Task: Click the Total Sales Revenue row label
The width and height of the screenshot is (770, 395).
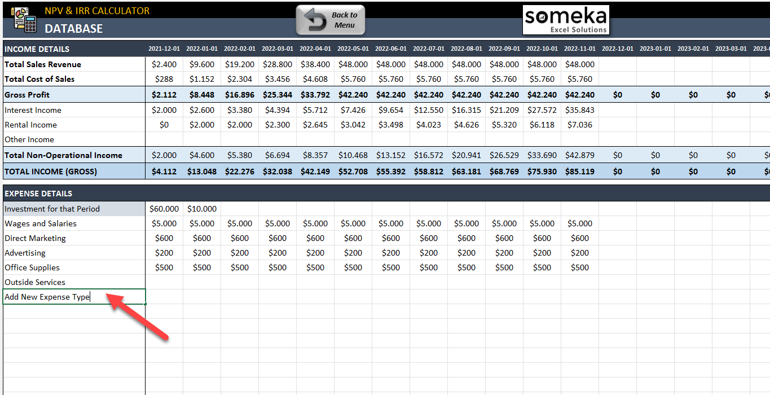Action: point(42,64)
